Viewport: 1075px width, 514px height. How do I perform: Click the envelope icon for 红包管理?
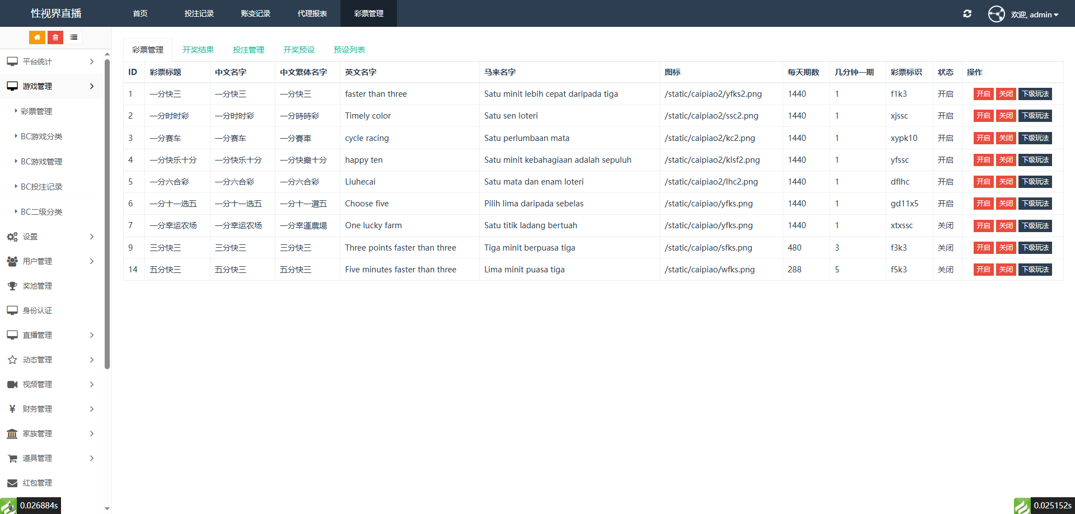pyautogui.click(x=12, y=483)
